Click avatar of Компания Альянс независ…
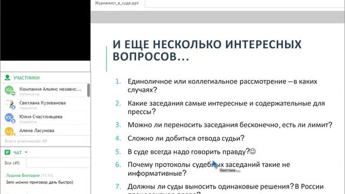Viewport: 345px width, 194px height. coord(9,90)
